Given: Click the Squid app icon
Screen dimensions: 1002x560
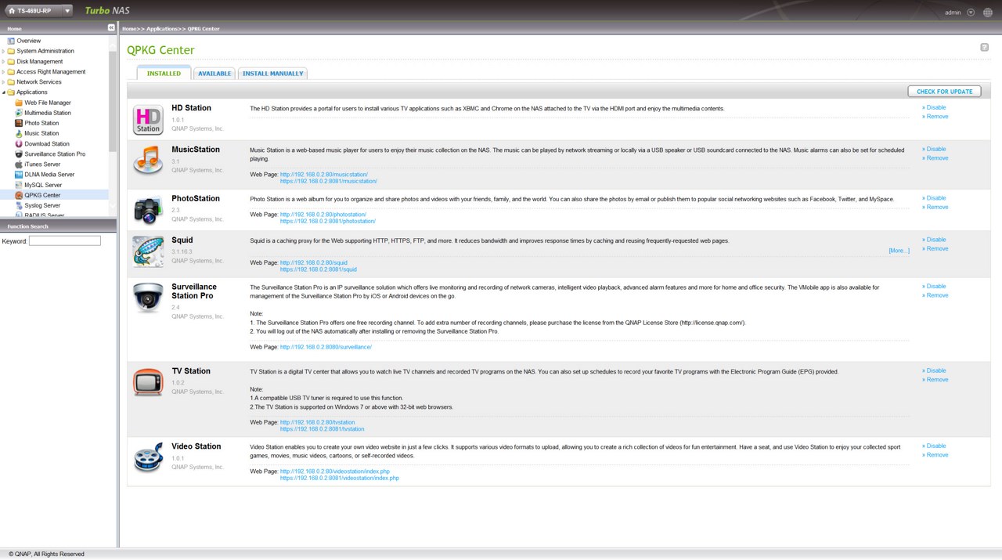Looking at the screenshot, I should [148, 251].
